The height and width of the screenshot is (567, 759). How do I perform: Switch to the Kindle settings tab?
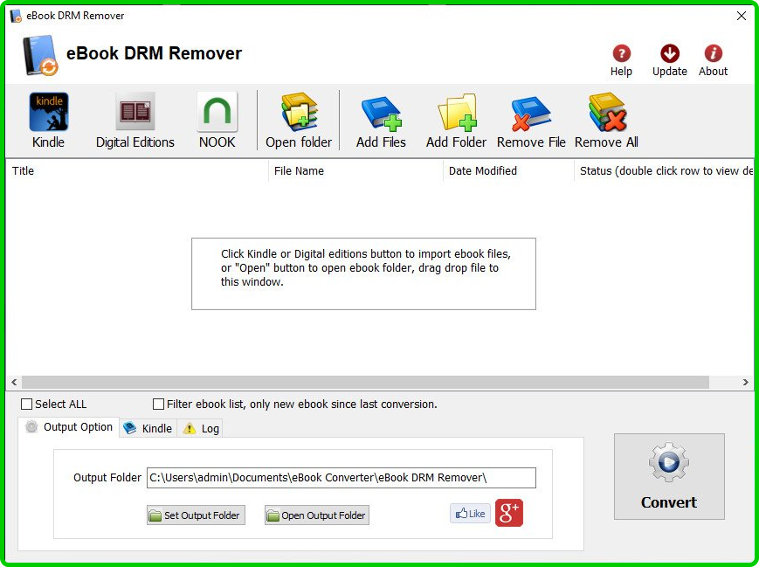point(148,428)
